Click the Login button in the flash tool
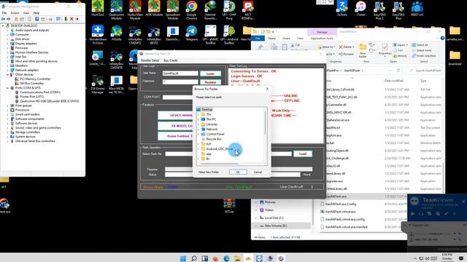The width and height of the screenshot is (467, 262). 210,74
